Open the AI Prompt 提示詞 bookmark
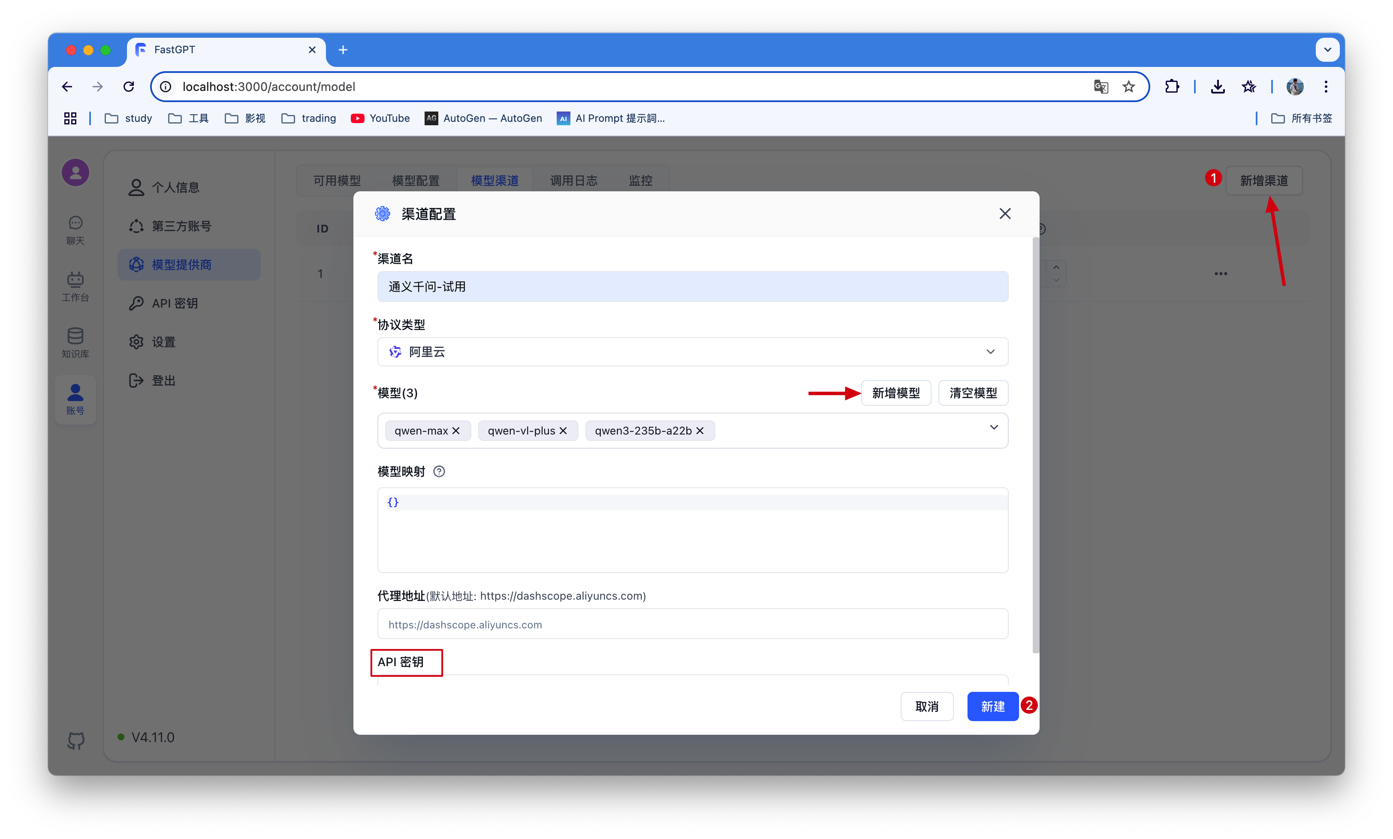 (611, 118)
